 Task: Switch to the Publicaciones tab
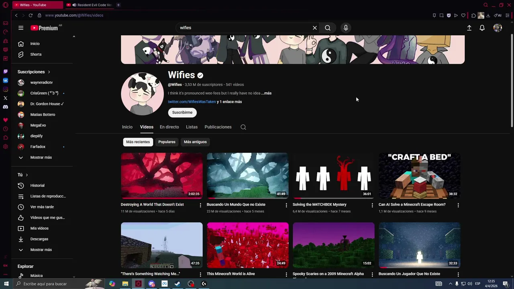click(218, 127)
